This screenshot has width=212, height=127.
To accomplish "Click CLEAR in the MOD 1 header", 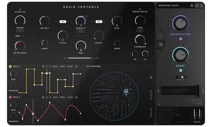I will (70, 67).
